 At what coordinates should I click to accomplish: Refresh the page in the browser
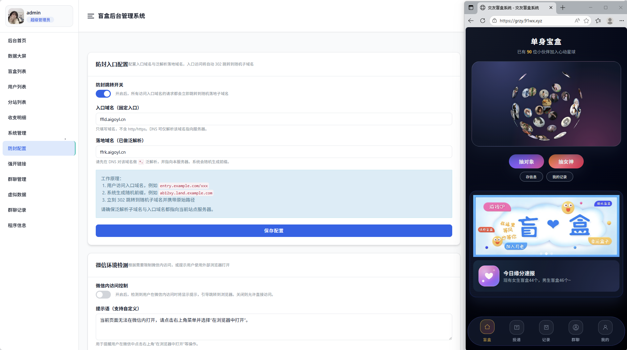[482, 20]
